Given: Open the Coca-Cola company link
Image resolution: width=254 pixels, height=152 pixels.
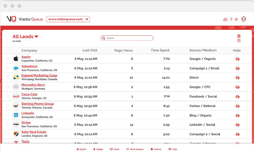Looking at the screenshot, I should 29,94.
